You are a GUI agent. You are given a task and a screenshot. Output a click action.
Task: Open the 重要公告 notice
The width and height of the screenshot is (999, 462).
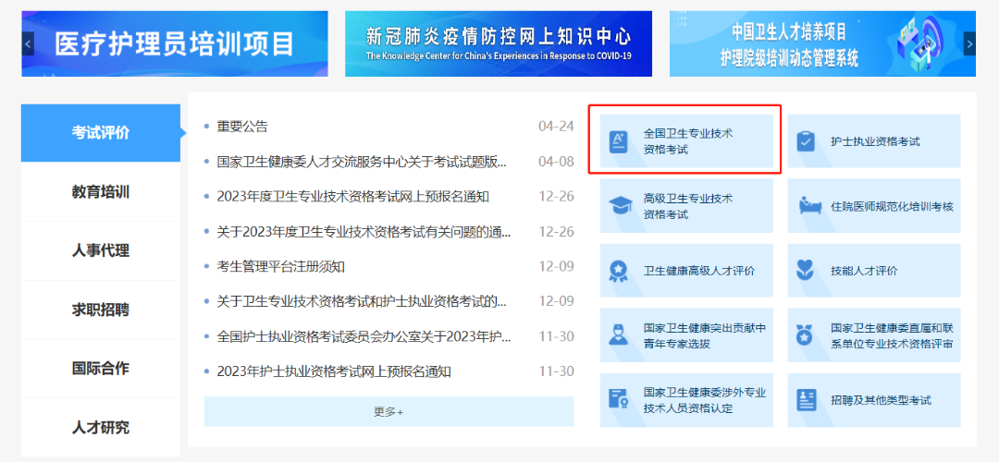click(x=242, y=127)
